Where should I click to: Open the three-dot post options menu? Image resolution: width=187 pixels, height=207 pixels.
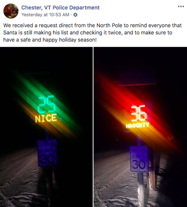[181, 6]
